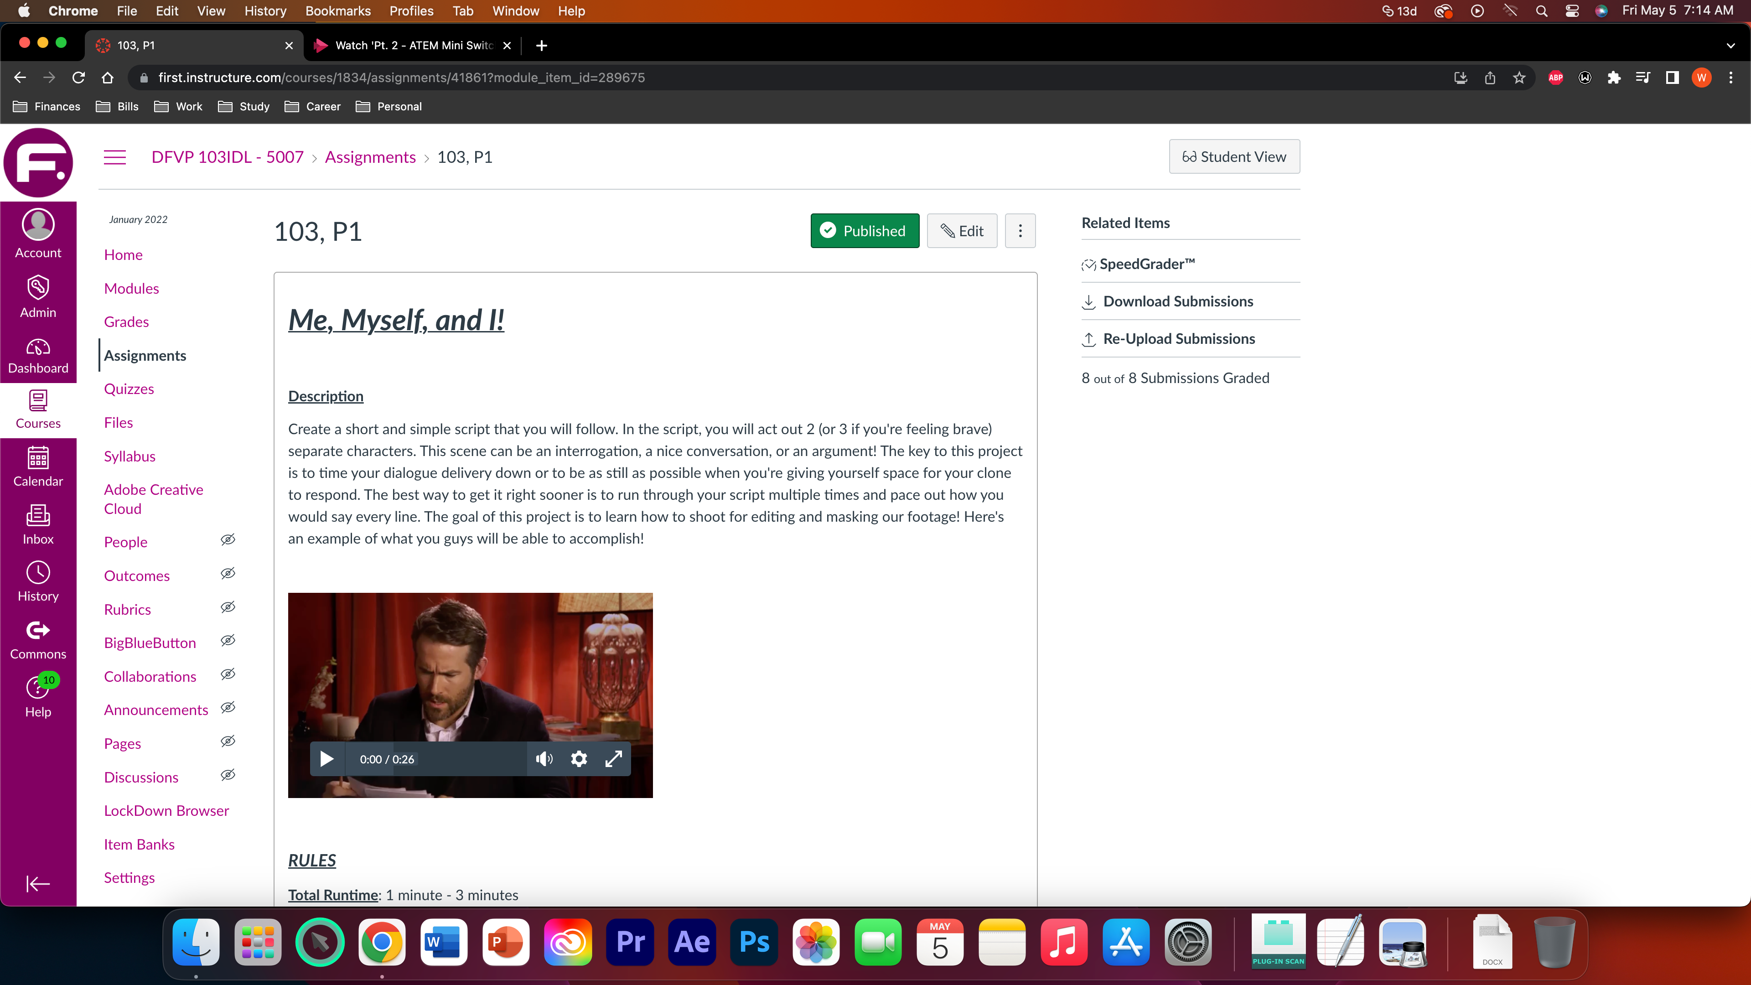Open the Chrome three-dot menu

1730,78
